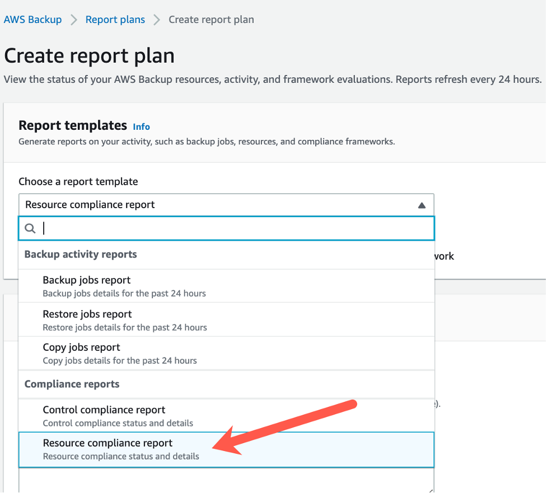The image size is (547, 493).
Task: Click the resize handle below the dropdown list
Action: pos(431,489)
